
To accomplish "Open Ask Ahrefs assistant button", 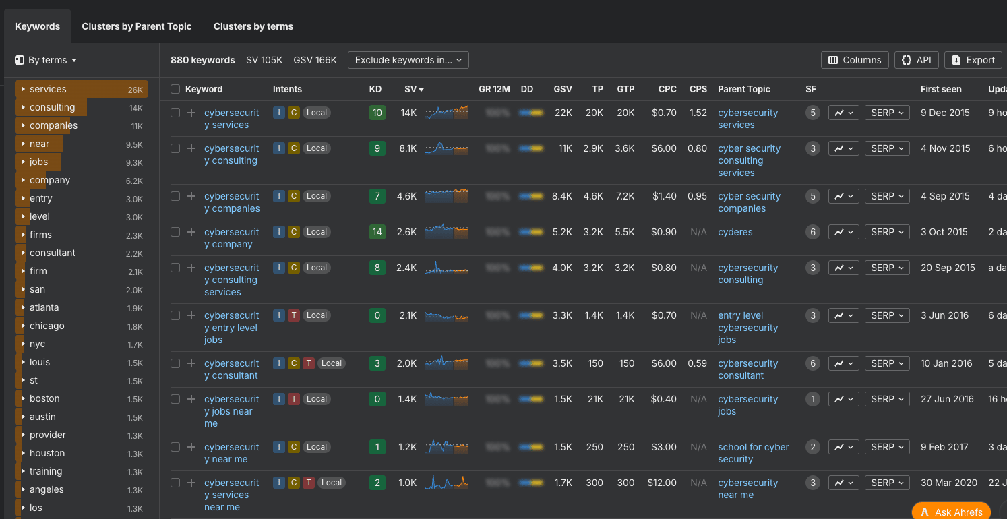I will tap(952, 512).
